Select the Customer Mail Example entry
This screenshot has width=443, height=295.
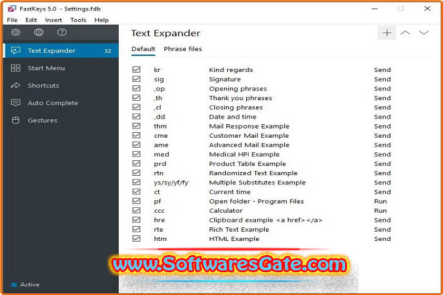click(x=249, y=135)
